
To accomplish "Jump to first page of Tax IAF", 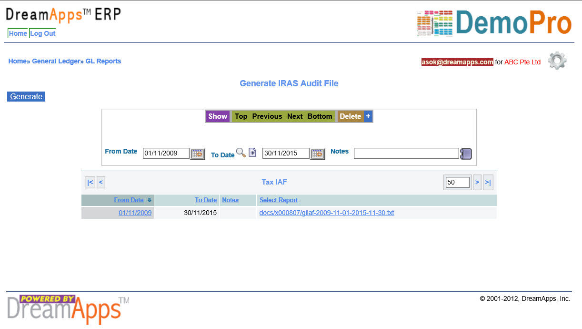I will [x=90, y=182].
